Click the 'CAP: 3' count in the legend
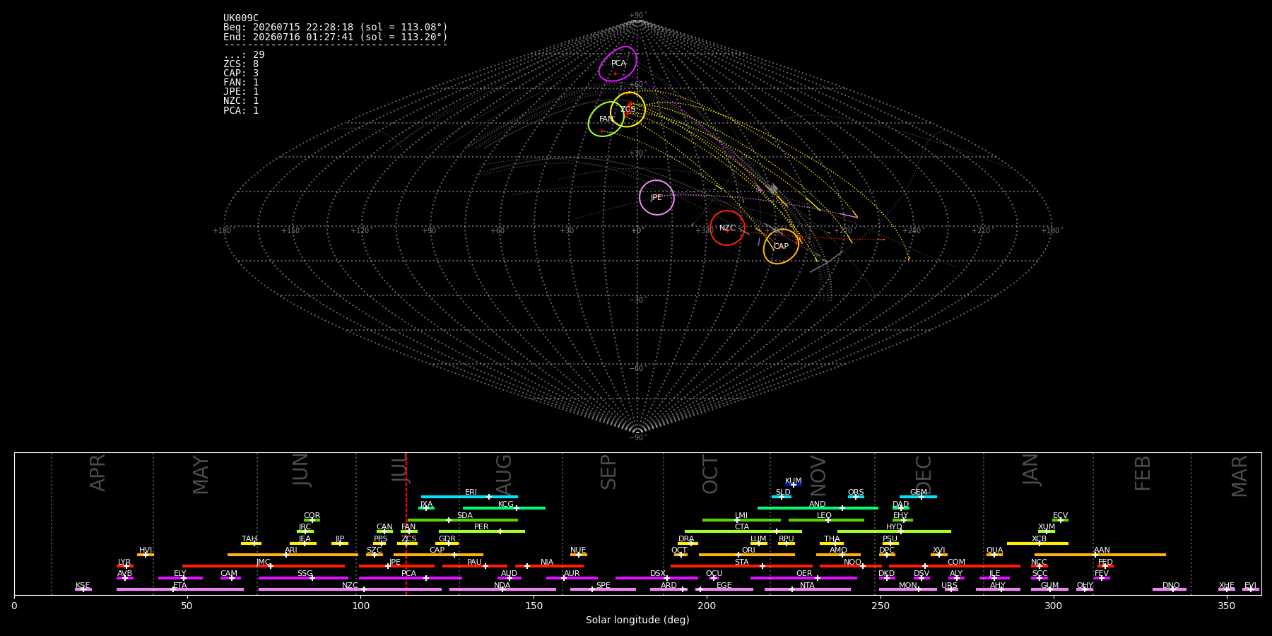 coord(241,73)
